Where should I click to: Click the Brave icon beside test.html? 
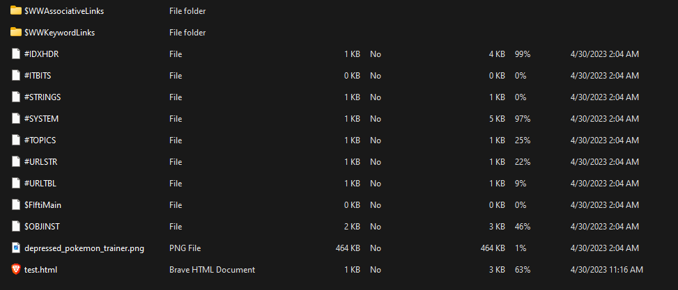click(16, 269)
